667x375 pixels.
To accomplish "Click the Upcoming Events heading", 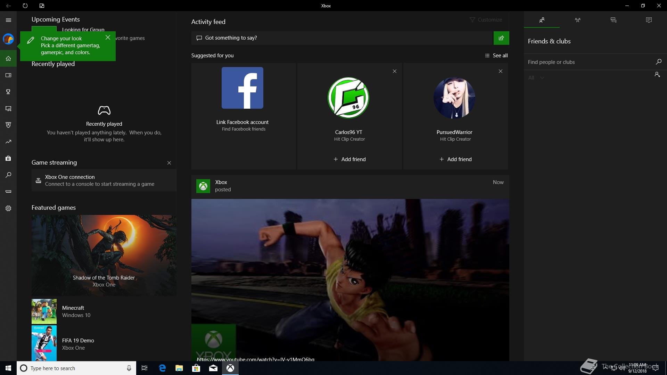I will [x=56, y=19].
